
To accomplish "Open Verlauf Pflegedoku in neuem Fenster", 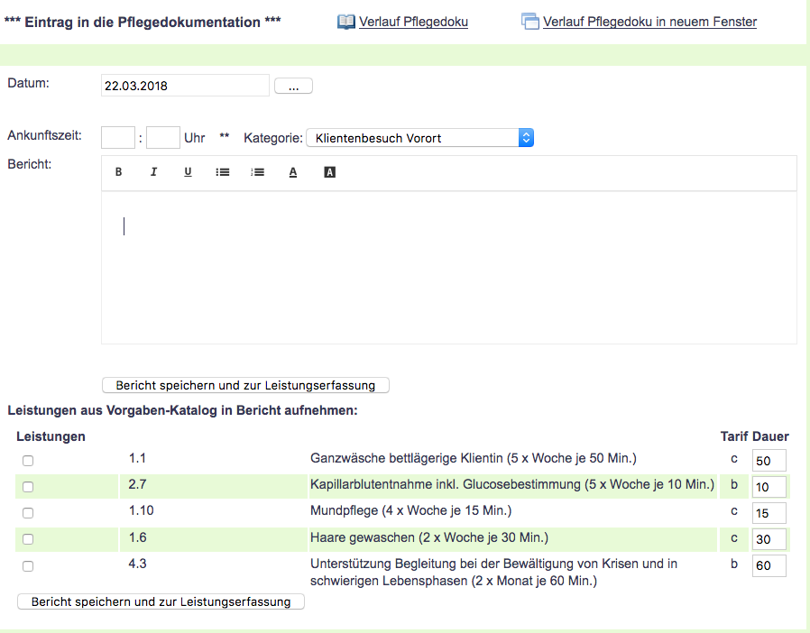I will (x=649, y=22).
